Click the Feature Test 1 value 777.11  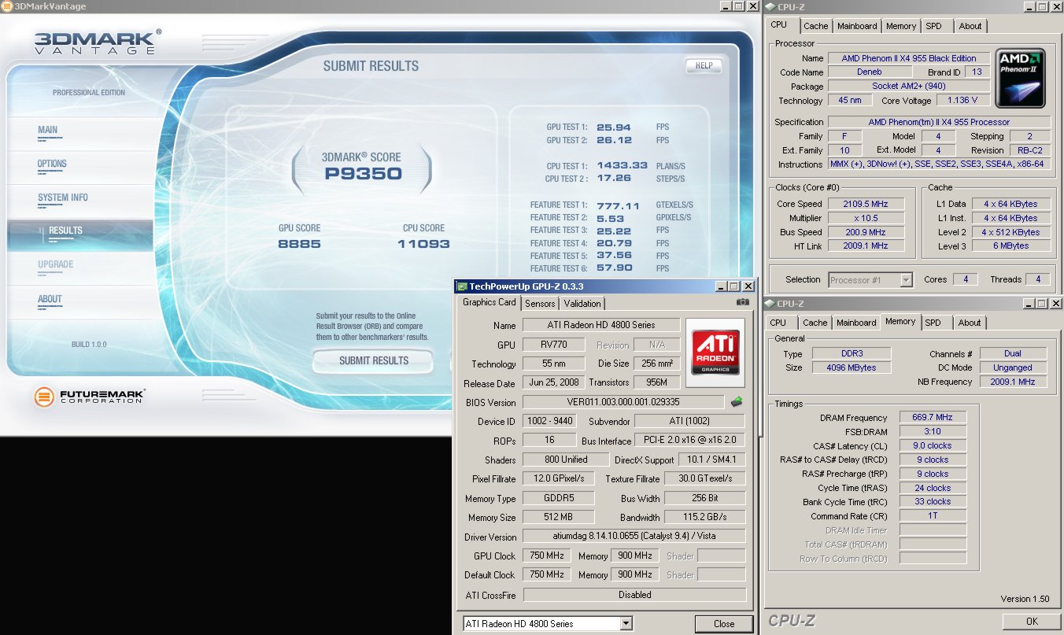click(x=618, y=205)
